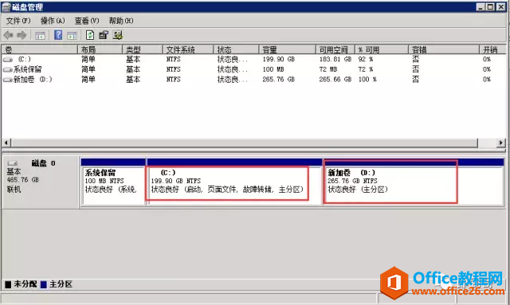
Task: Sort by the 文件系统 column header
Action: point(188,49)
